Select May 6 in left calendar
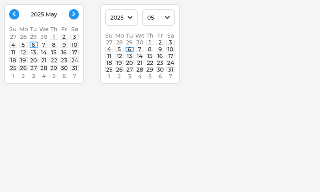 (x=34, y=45)
